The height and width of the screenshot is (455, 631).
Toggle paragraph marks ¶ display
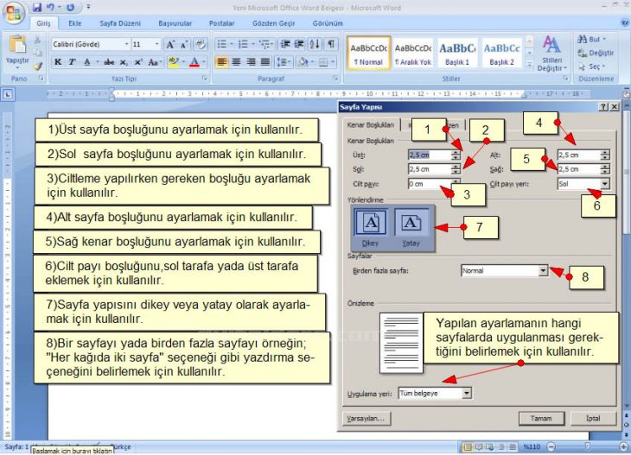point(330,44)
